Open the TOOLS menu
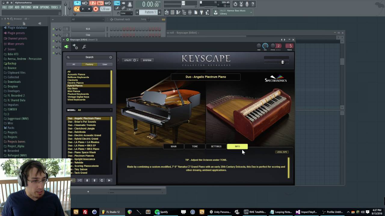This screenshot has width=385, height=216. [54, 7]
